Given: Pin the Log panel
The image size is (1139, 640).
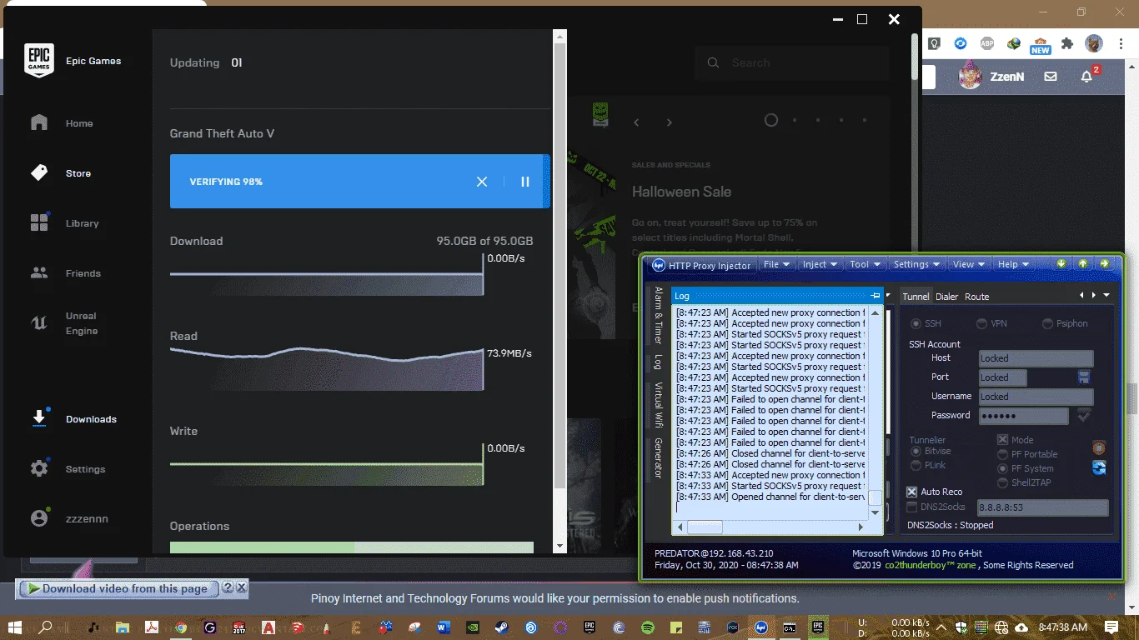Looking at the screenshot, I should (875, 296).
